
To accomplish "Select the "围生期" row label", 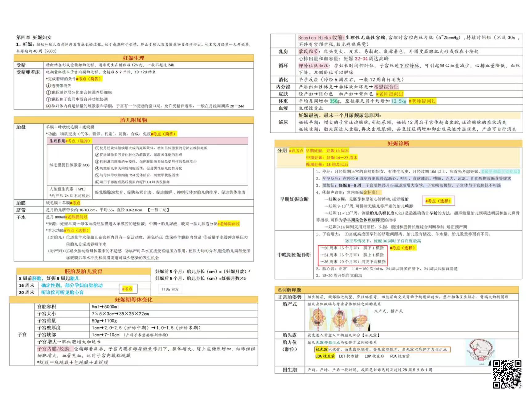I will [x=289, y=370].
